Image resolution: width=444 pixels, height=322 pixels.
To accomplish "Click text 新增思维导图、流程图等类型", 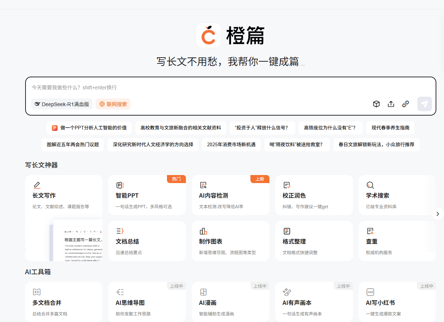I will tap(227, 252).
